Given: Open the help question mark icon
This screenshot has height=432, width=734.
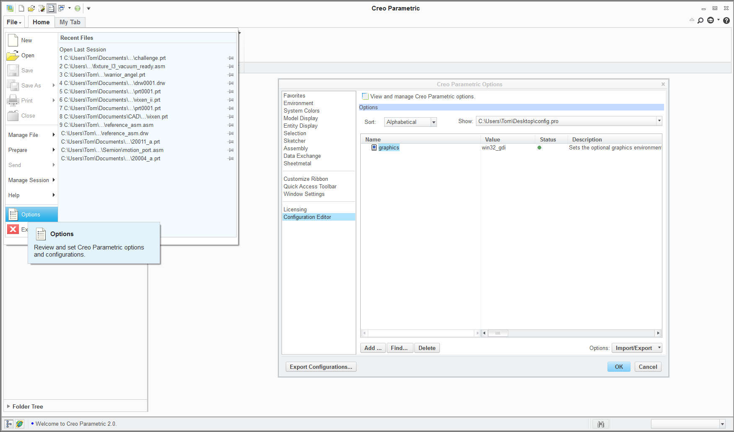Looking at the screenshot, I should (726, 20).
